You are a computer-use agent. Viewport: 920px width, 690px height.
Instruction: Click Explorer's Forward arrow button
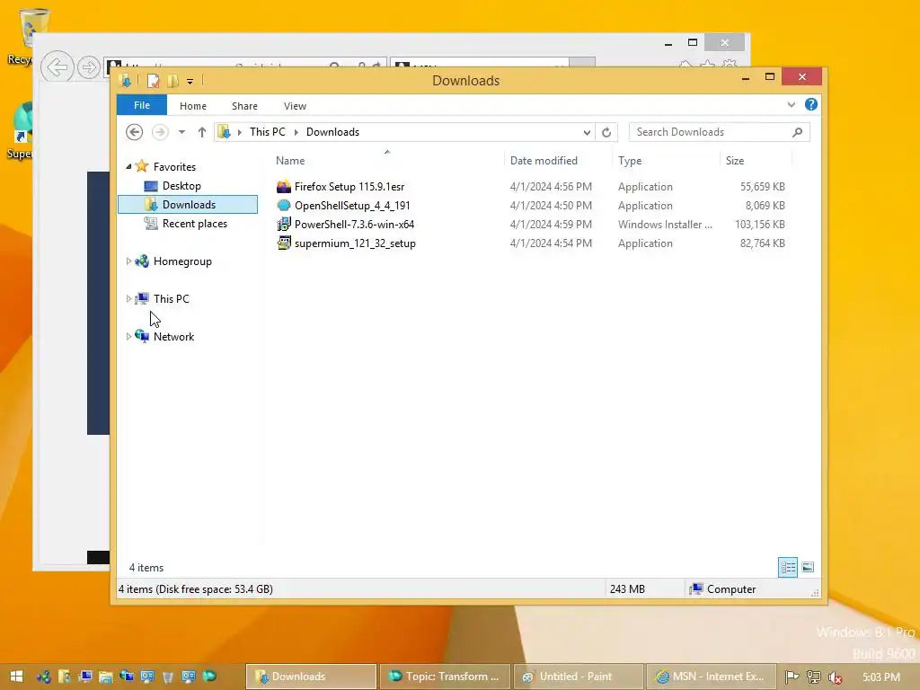(160, 132)
